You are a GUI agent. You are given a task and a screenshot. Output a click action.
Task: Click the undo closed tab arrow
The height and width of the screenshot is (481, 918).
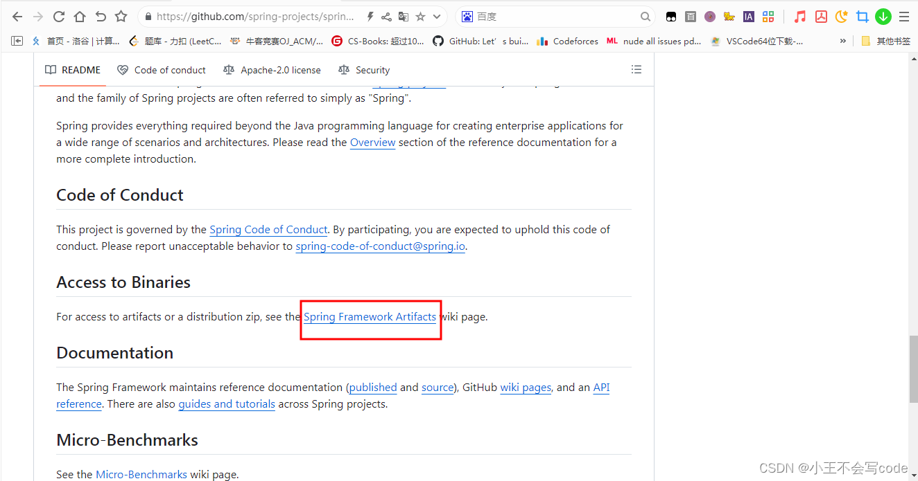pyautogui.click(x=101, y=17)
